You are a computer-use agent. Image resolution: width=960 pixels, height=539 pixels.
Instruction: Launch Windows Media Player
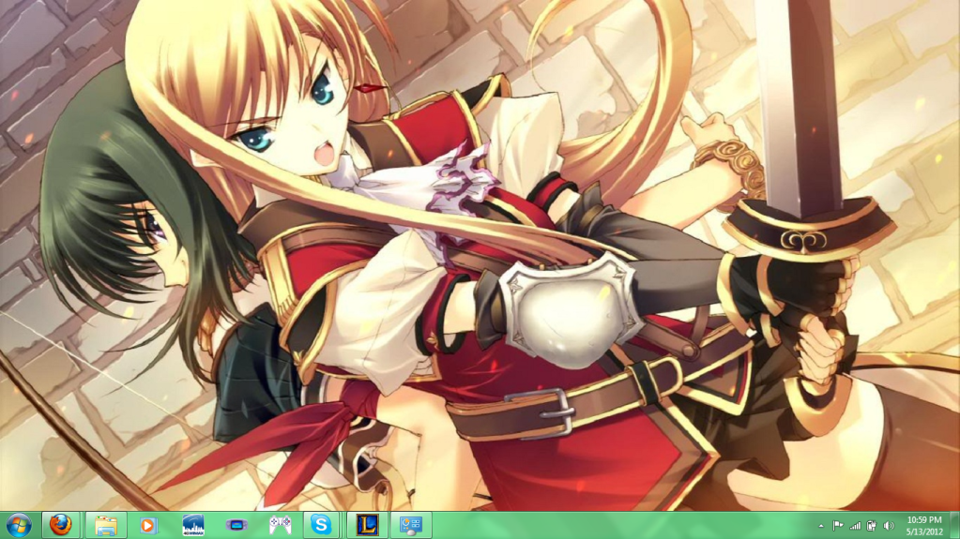point(148,525)
